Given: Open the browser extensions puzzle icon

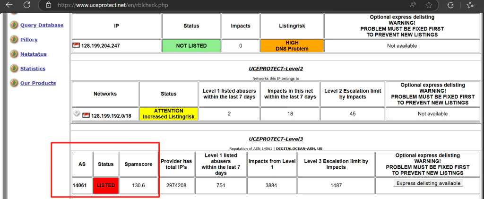Looking at the screenshot, I should pyautogui.click(x=450, y=5).
